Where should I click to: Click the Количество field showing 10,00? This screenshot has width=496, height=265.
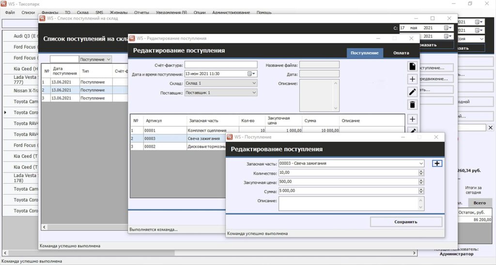click(x=349, y=173)
